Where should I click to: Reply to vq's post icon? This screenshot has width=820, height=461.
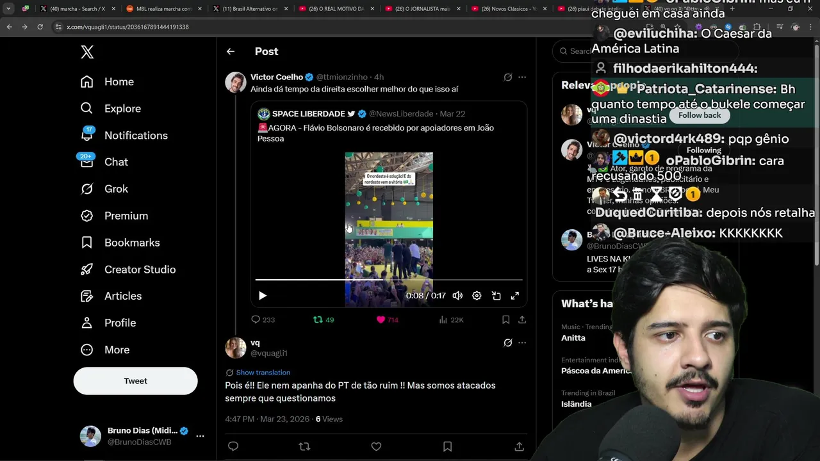pos(233,446)
